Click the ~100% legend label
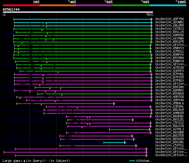 pos(180,2)
